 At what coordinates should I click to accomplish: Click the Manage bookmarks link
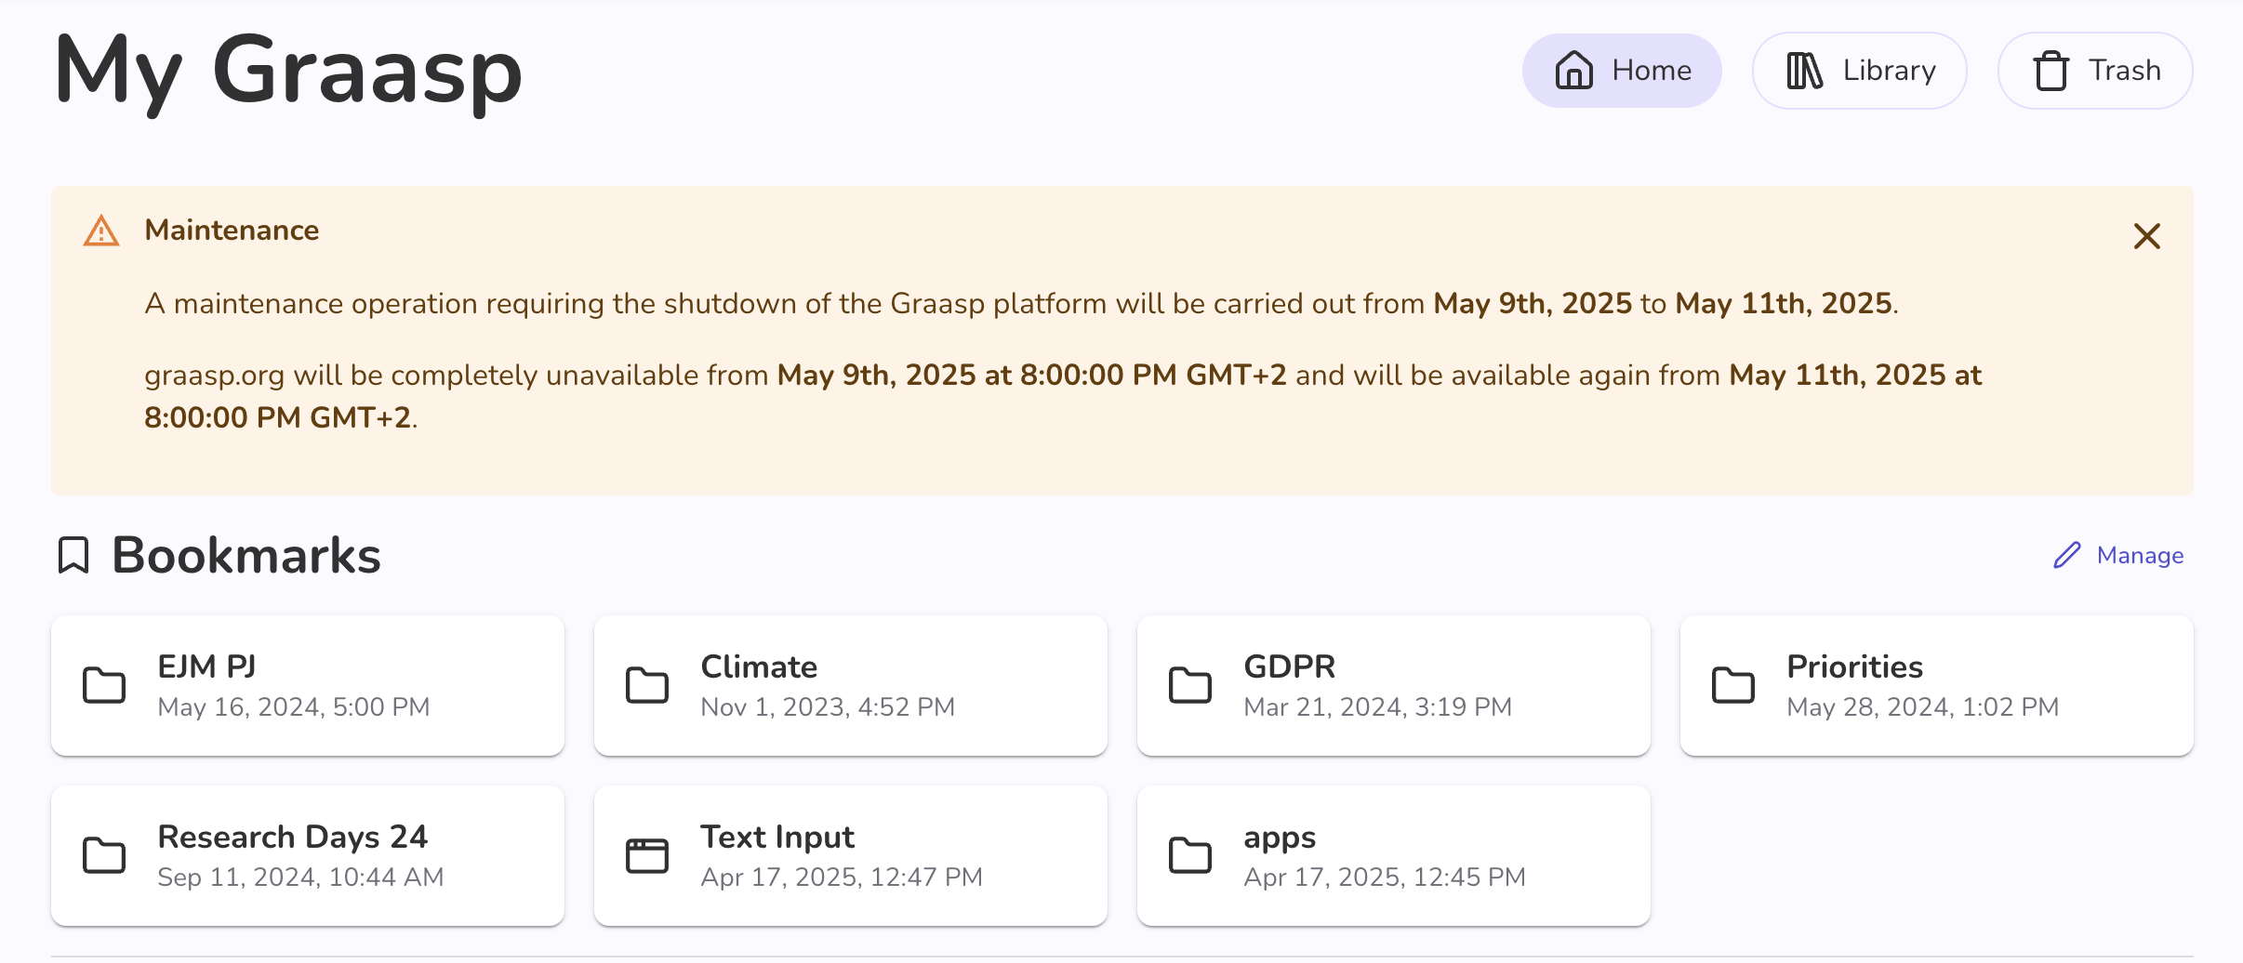point(2139,555)
